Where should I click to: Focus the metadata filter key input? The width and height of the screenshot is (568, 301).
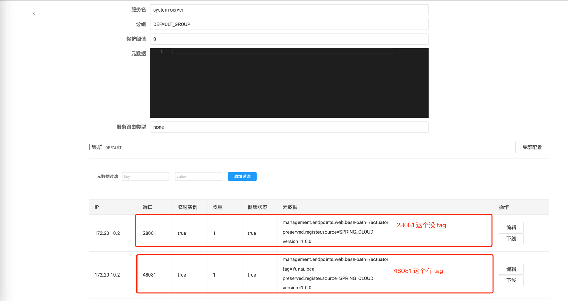click(x=146, y=177)
